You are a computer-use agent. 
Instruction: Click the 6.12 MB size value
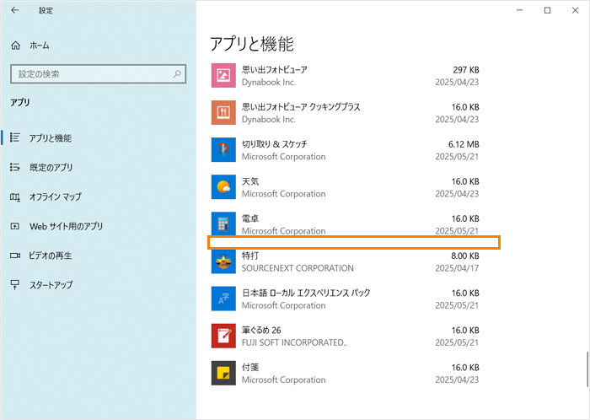click(x=464, y=144)
